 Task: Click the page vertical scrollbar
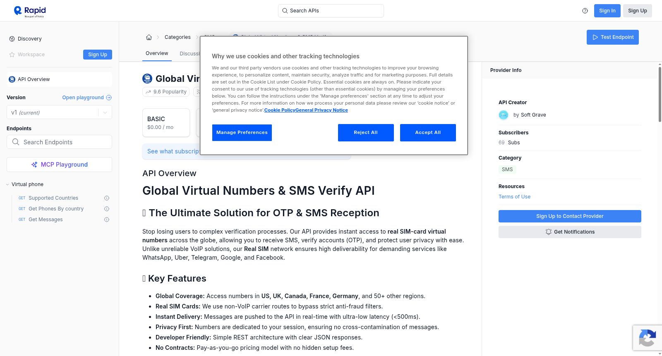[x=660, y=94]
